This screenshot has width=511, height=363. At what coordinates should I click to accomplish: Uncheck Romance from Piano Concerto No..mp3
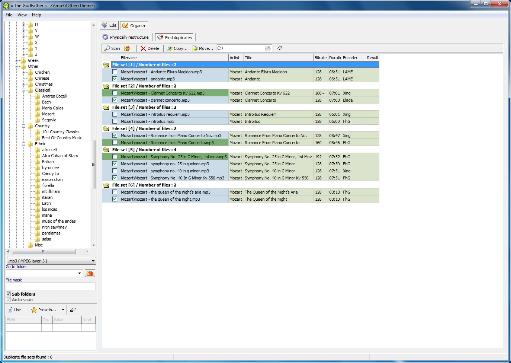(x=115, y=136)
